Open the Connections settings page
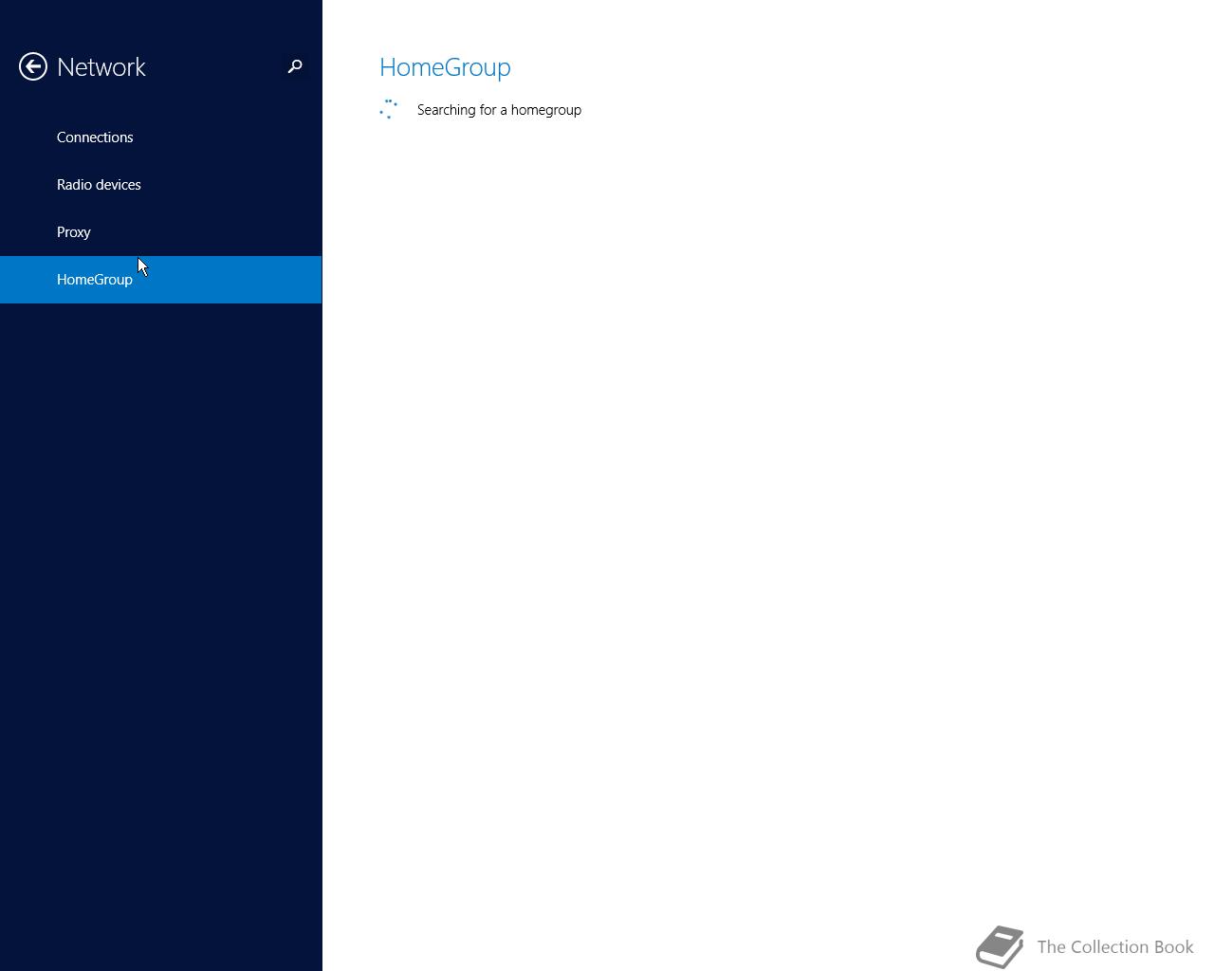Screen dimensions: 1214x971 [x=161, y=137]
